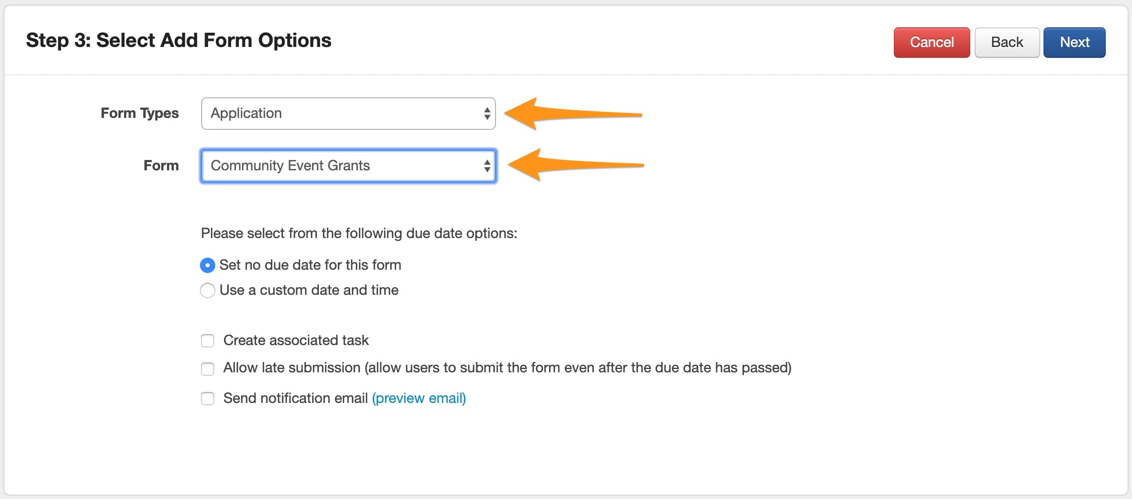
Task: Click the up-down arrows on the Application select
Action: pyautogui.click(x=487, y=114)
